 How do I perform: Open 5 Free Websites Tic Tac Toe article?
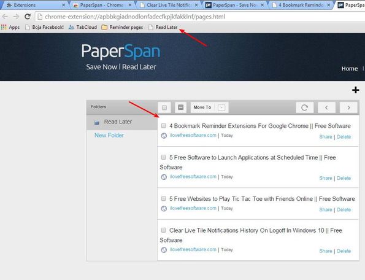pos(262,199)
